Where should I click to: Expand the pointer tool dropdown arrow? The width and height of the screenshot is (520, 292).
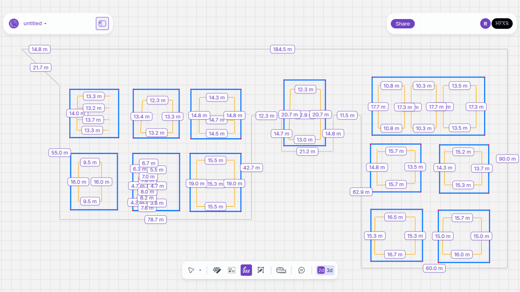(200, 271)
